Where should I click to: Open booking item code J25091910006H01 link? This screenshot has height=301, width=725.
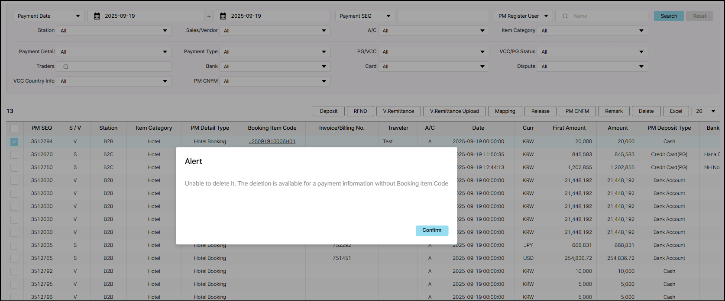pos(272,141)
